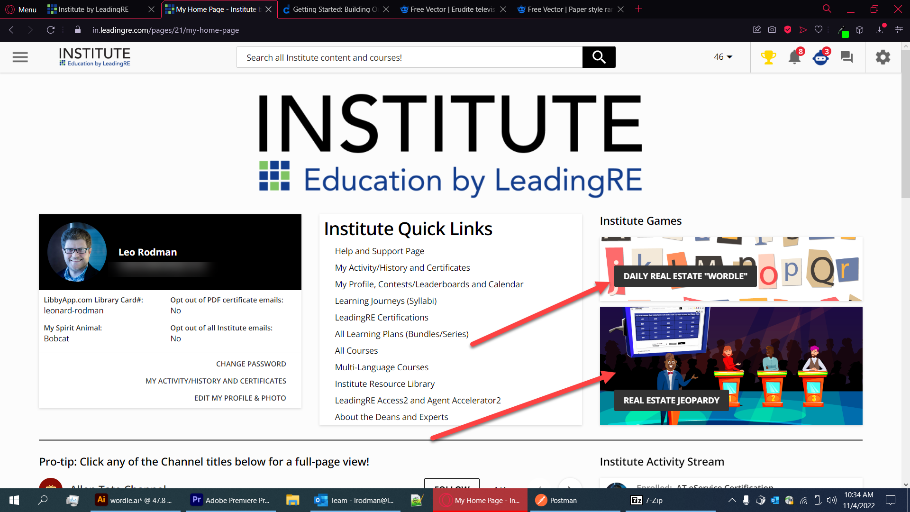Open the Outlook Team taskbar item
Image resolution: width=910 pixels, height=512 pixels.
coord(355,500)
